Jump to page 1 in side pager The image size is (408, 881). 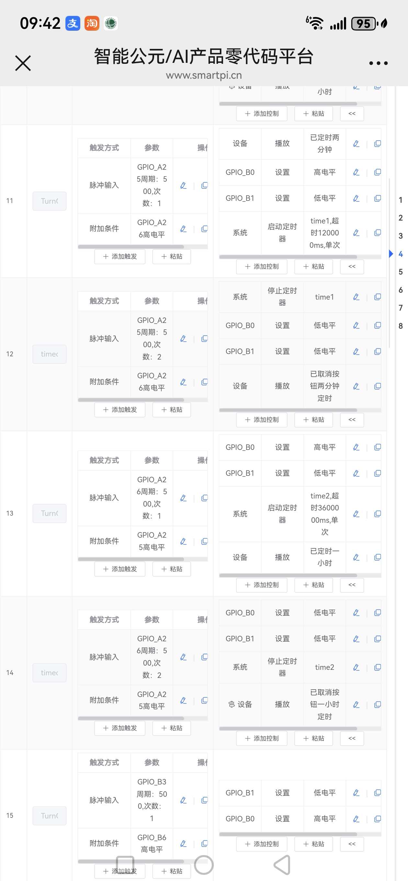pyautogui.click(x=401, y=200)
